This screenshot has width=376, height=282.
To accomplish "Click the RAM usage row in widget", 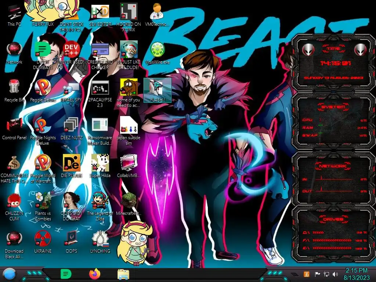I will point(335,127).
